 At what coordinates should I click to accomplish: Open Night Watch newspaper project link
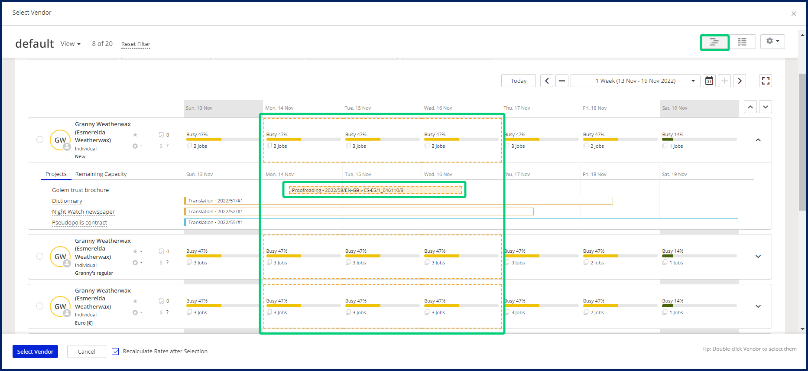click(84, 212)
